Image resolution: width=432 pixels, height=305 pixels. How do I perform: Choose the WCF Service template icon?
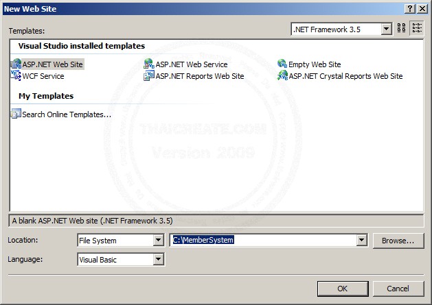[x=16, y=75]
